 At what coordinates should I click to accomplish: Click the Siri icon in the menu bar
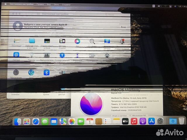click(175, 6)
